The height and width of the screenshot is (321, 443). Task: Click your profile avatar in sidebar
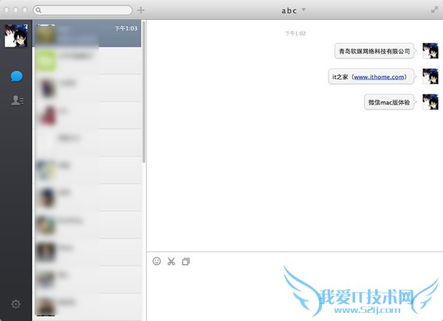[16, 35]
